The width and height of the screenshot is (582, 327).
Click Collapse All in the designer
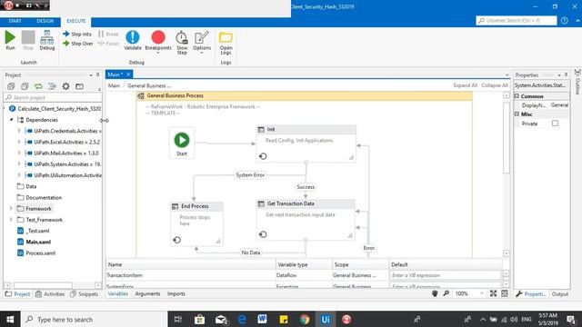coord(495,85)
